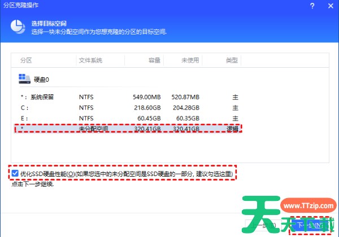The image size is (339, 237).
Task: Select the E: NTFS partition row
Action: pyautogui.click(x=128, y=118)
